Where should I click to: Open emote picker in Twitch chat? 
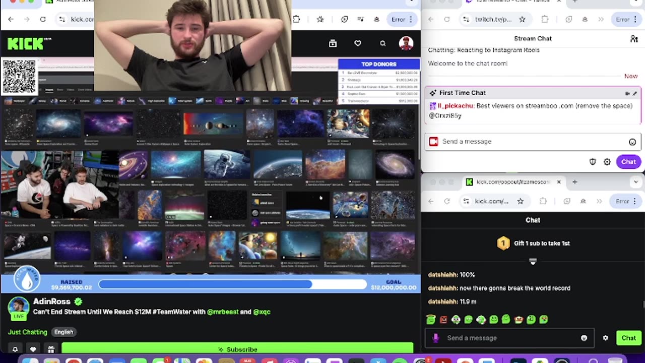[632, 142]
